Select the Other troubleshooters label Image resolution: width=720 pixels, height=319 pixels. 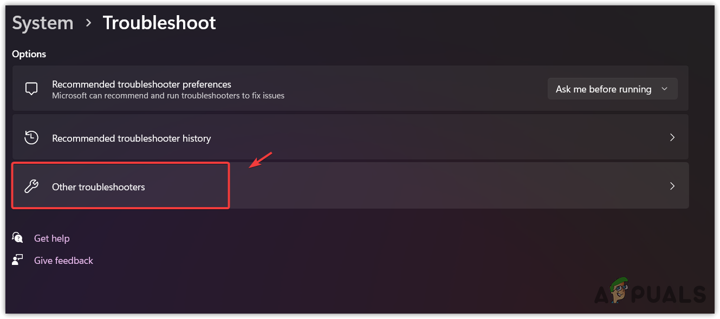[x=99, y=187]
